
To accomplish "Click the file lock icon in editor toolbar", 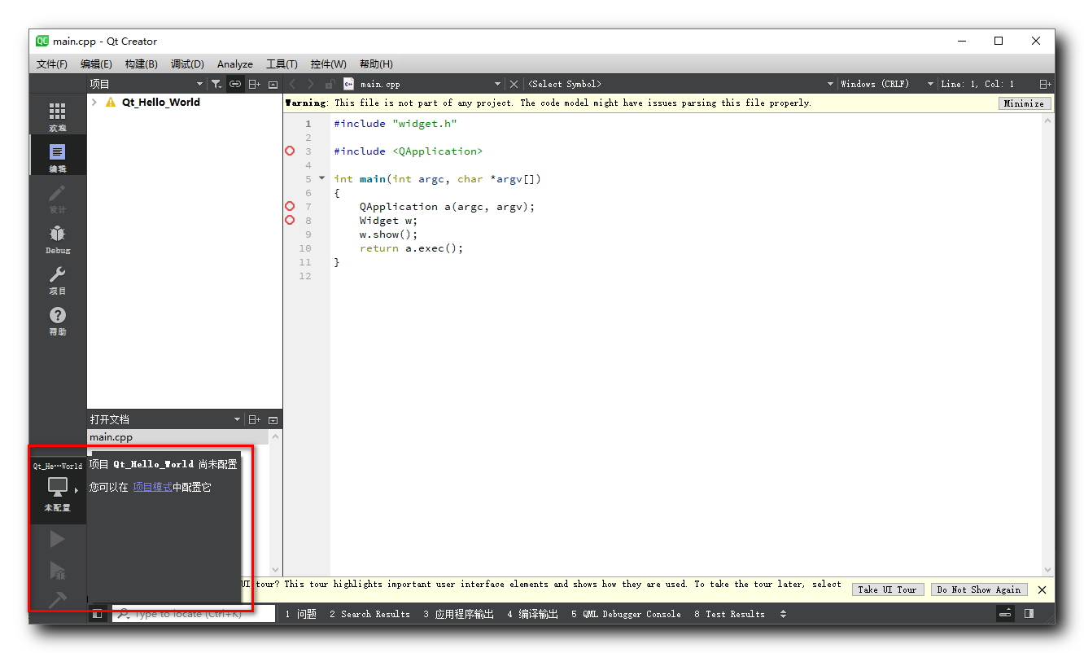I will tap(330, 84).
